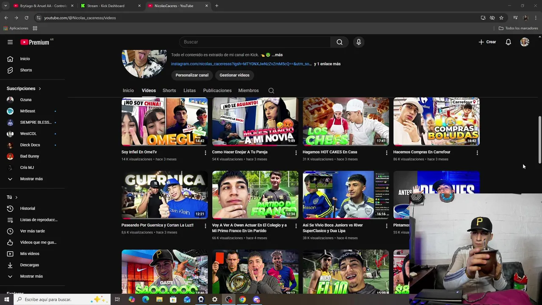542x305 pixels.
Task: Start voice search with microphone icon
Action: click(359, 42)
